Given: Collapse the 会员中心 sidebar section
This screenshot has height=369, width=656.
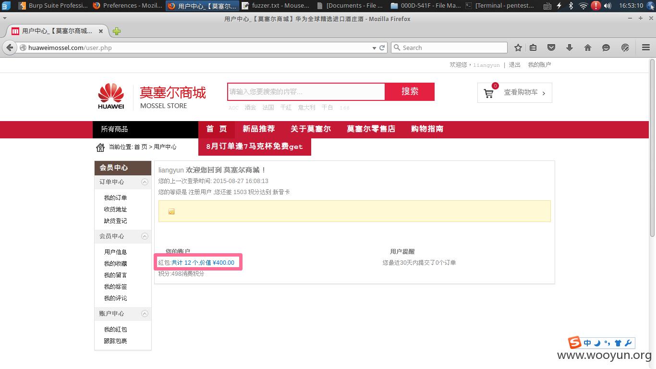Looking at the screenshot, I should 145,236.
